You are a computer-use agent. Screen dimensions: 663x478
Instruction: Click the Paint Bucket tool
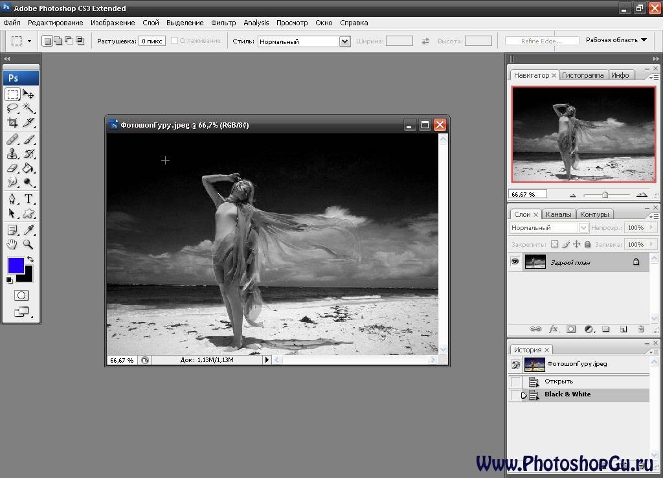pyautogui.click(x=28, y=168)
